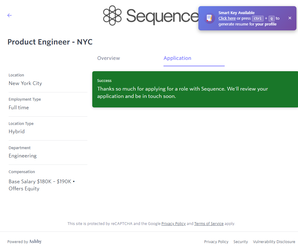This screenshot has height=252, width=298.
Task: Open the footer Privacy Policy link
Action: click(216, 242)
